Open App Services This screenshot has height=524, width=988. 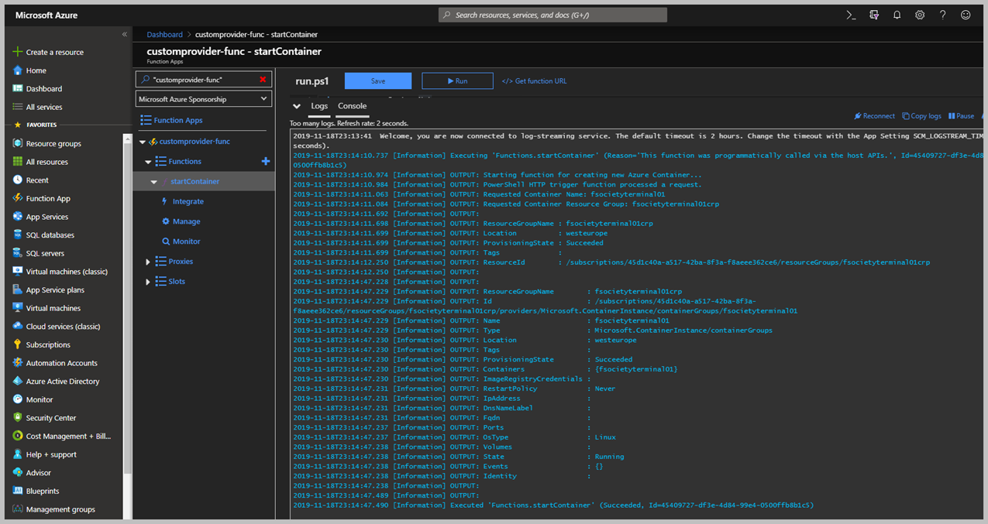[x=40, y=217]
